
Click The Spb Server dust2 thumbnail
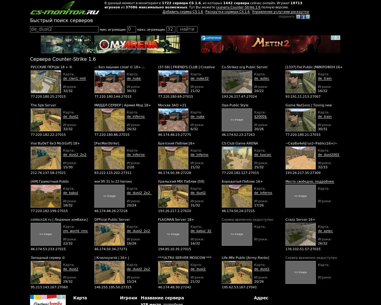coord(46,120)
